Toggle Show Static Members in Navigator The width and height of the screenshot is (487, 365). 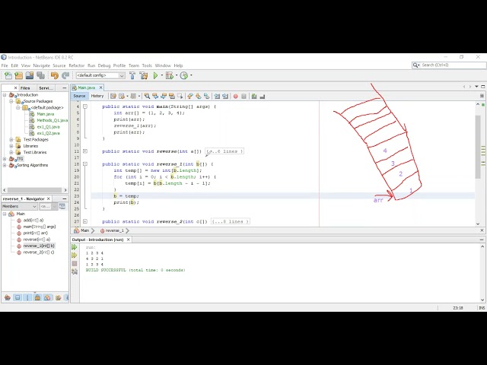[x=27, y=297]
